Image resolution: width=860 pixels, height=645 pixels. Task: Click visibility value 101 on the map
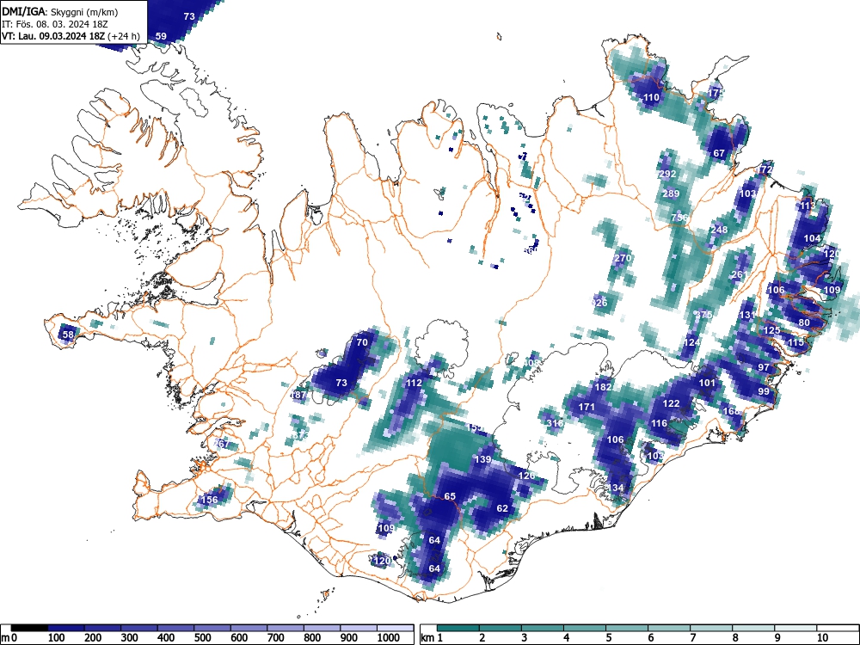click(x=707, y=383)
